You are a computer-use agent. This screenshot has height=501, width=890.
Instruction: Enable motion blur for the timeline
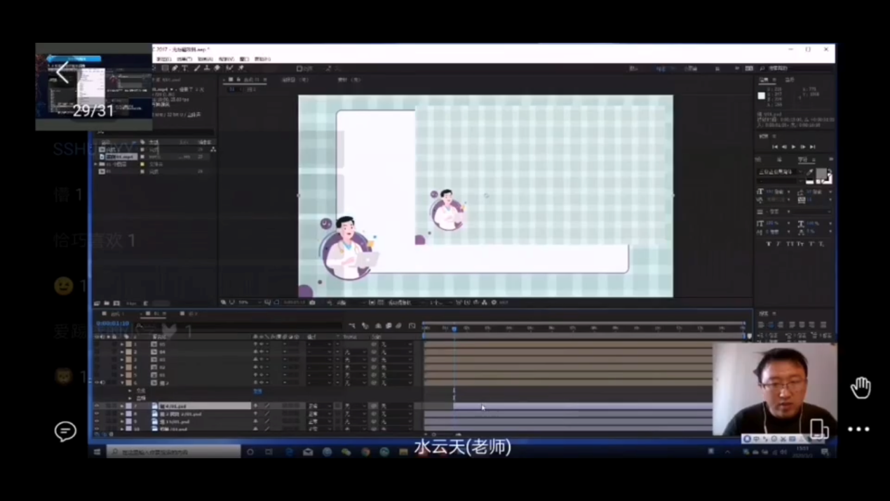pyautogui.click(x=398, y=326)
